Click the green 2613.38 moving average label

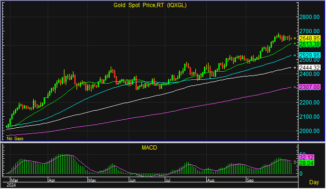309,44
